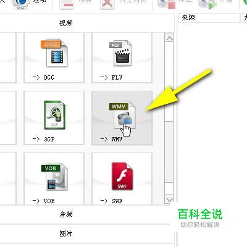Open the options gear icon in toolbar
The height and width of the screenshot is (247, 247).
pyautogui.click(x=20, y=4)
